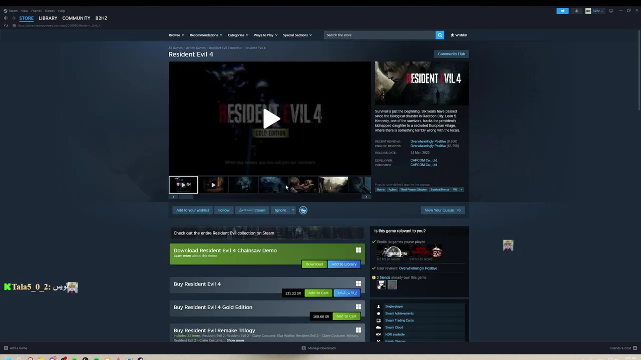The image size is (641, 360).
Task: Open the B2hz account dropdown
Action: (x=594, y=10)
